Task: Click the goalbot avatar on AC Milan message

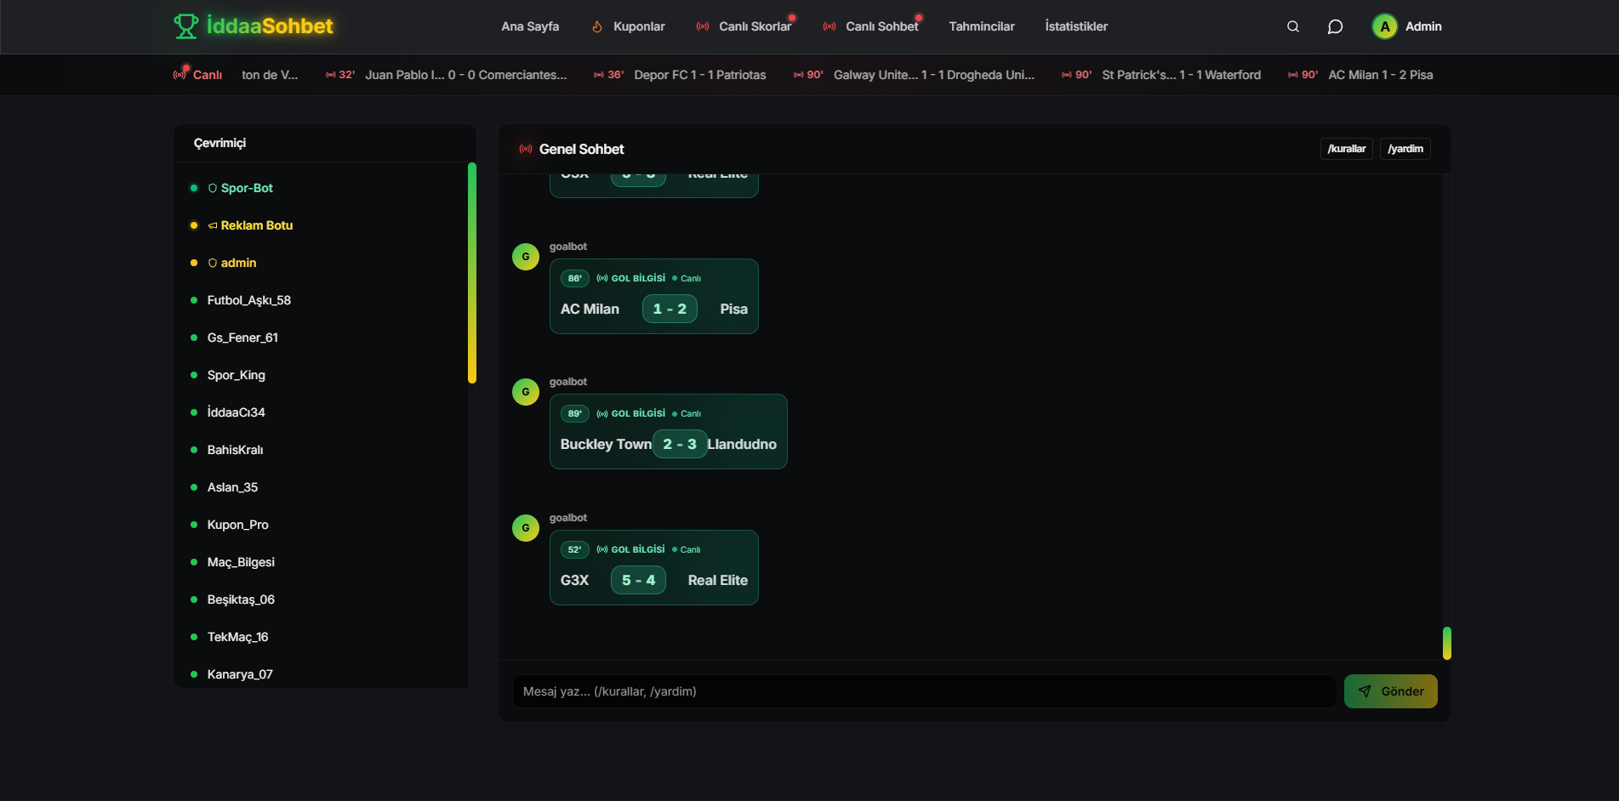Action: [x=526, y=257]
